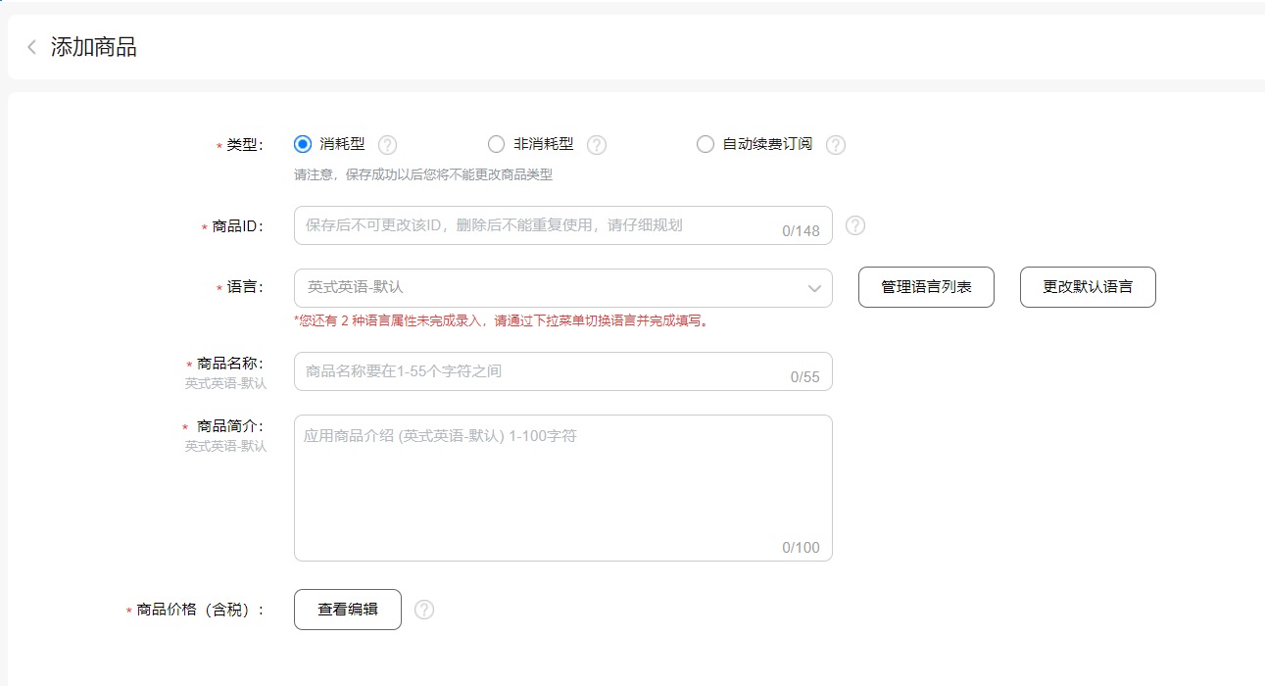Focus the 商品简介 description textarea
The width and height of the screenshot is (1265, 686).
pyautogui.click(x=562, y=488)
